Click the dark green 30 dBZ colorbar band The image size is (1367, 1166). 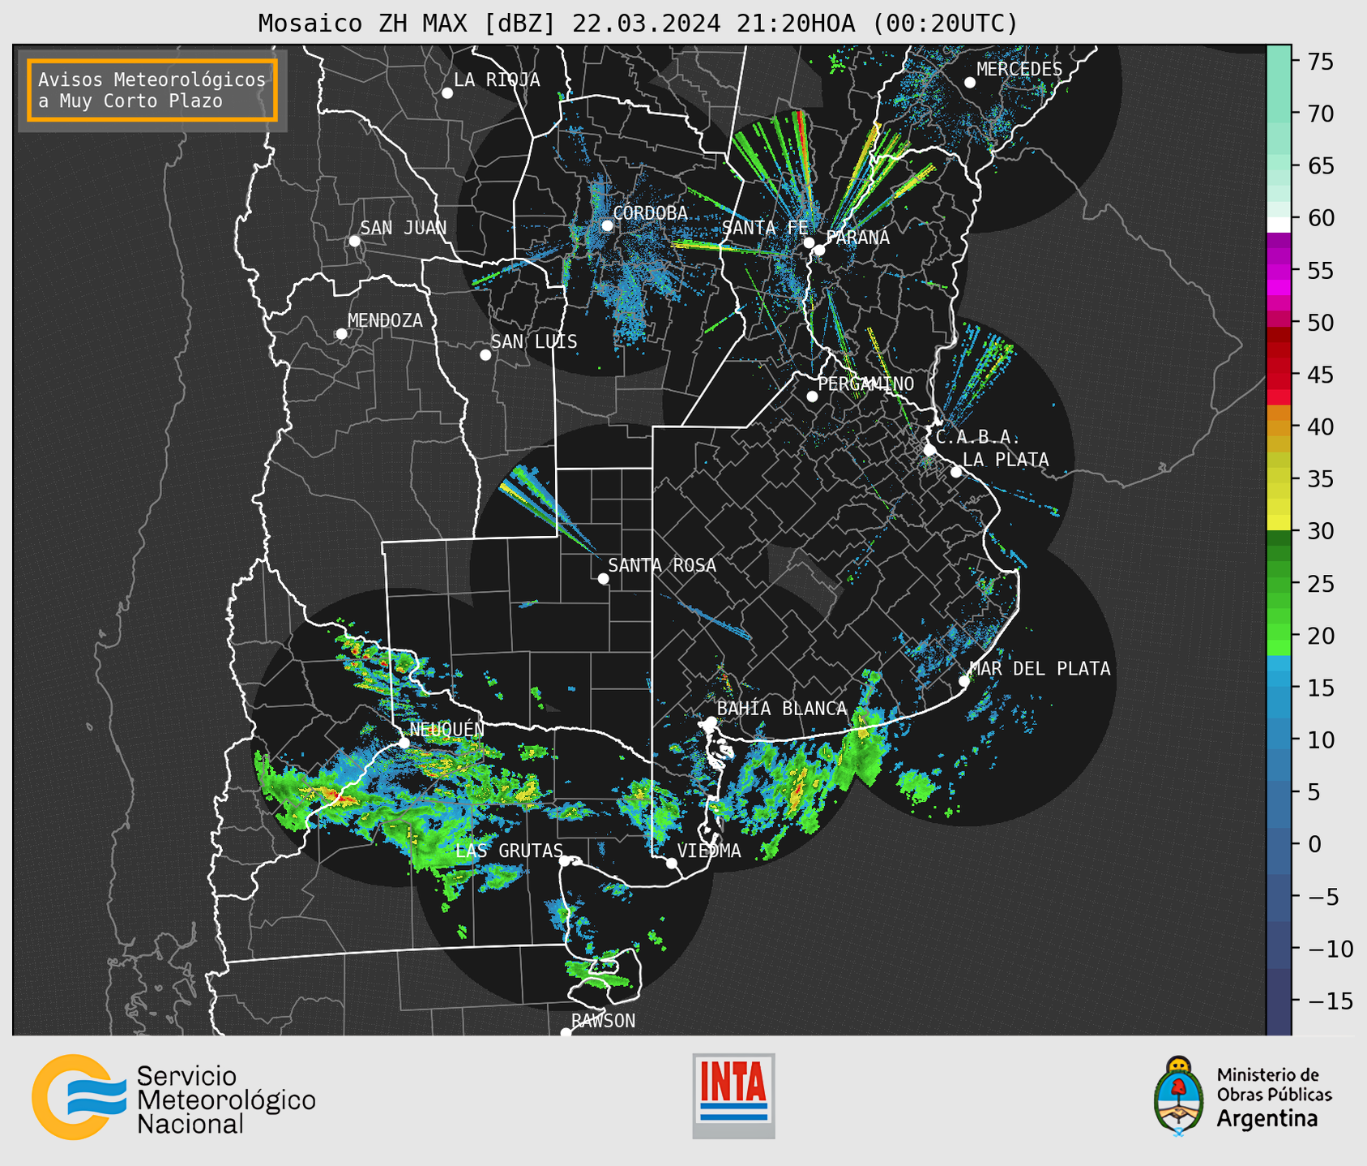1279,538
